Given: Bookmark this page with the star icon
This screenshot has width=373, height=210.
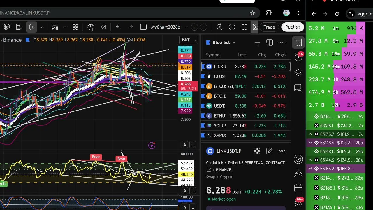Looking at the screenshot, I should [252, 13].
